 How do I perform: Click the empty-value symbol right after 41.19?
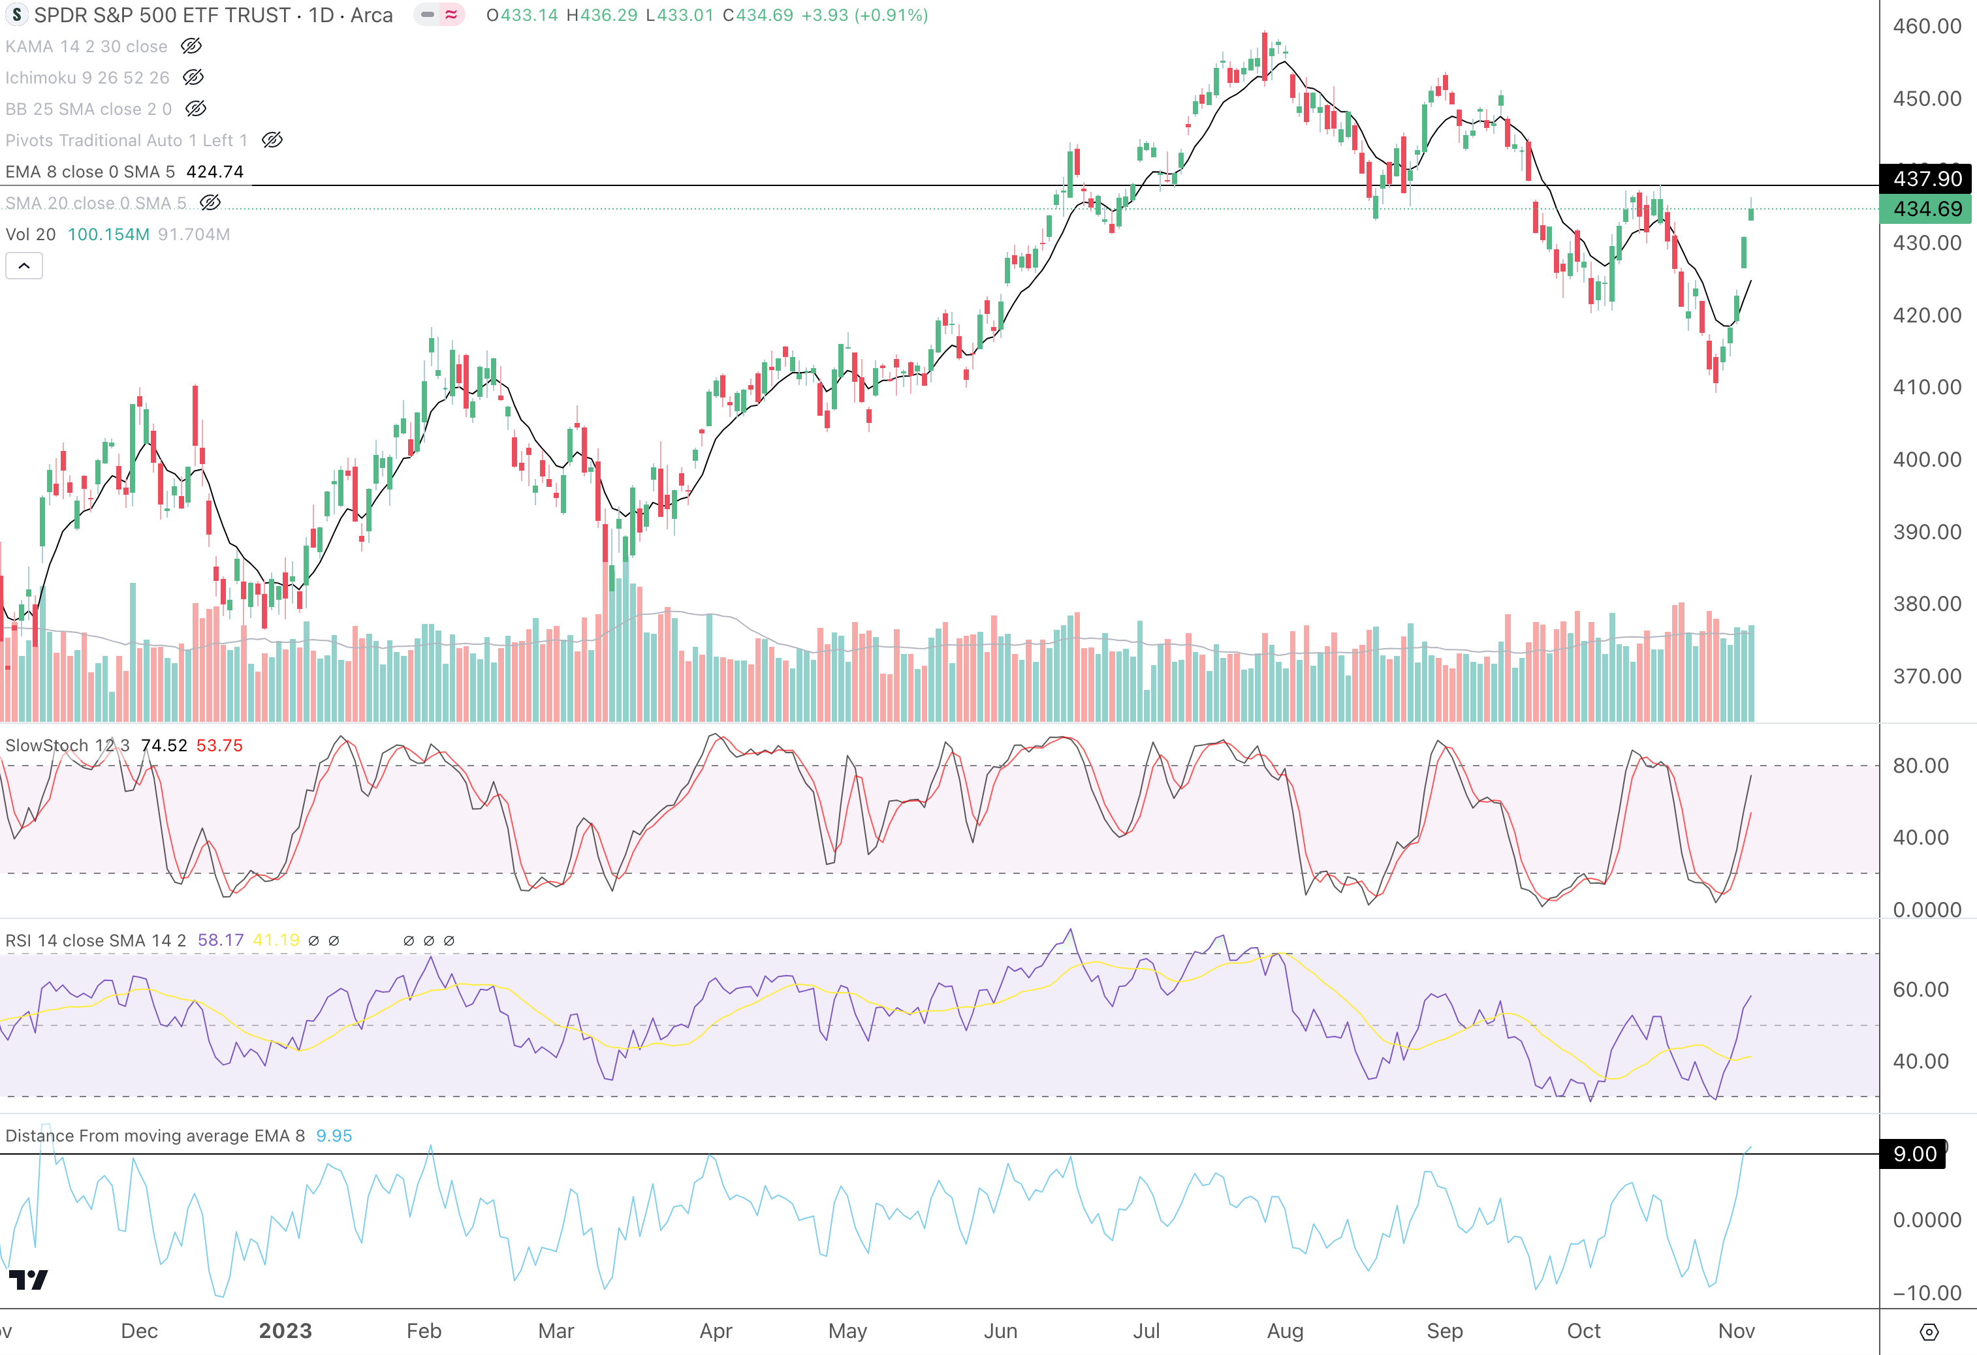[314, 941]
